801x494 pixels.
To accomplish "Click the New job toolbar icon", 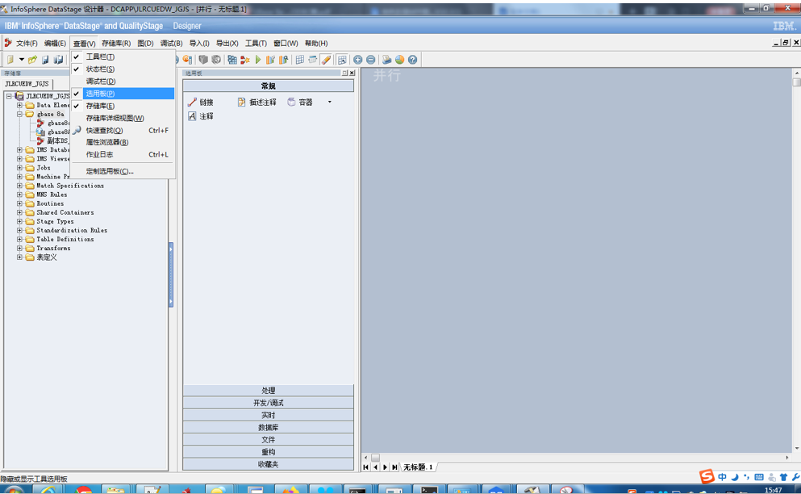I will click(x=10, y=60).
